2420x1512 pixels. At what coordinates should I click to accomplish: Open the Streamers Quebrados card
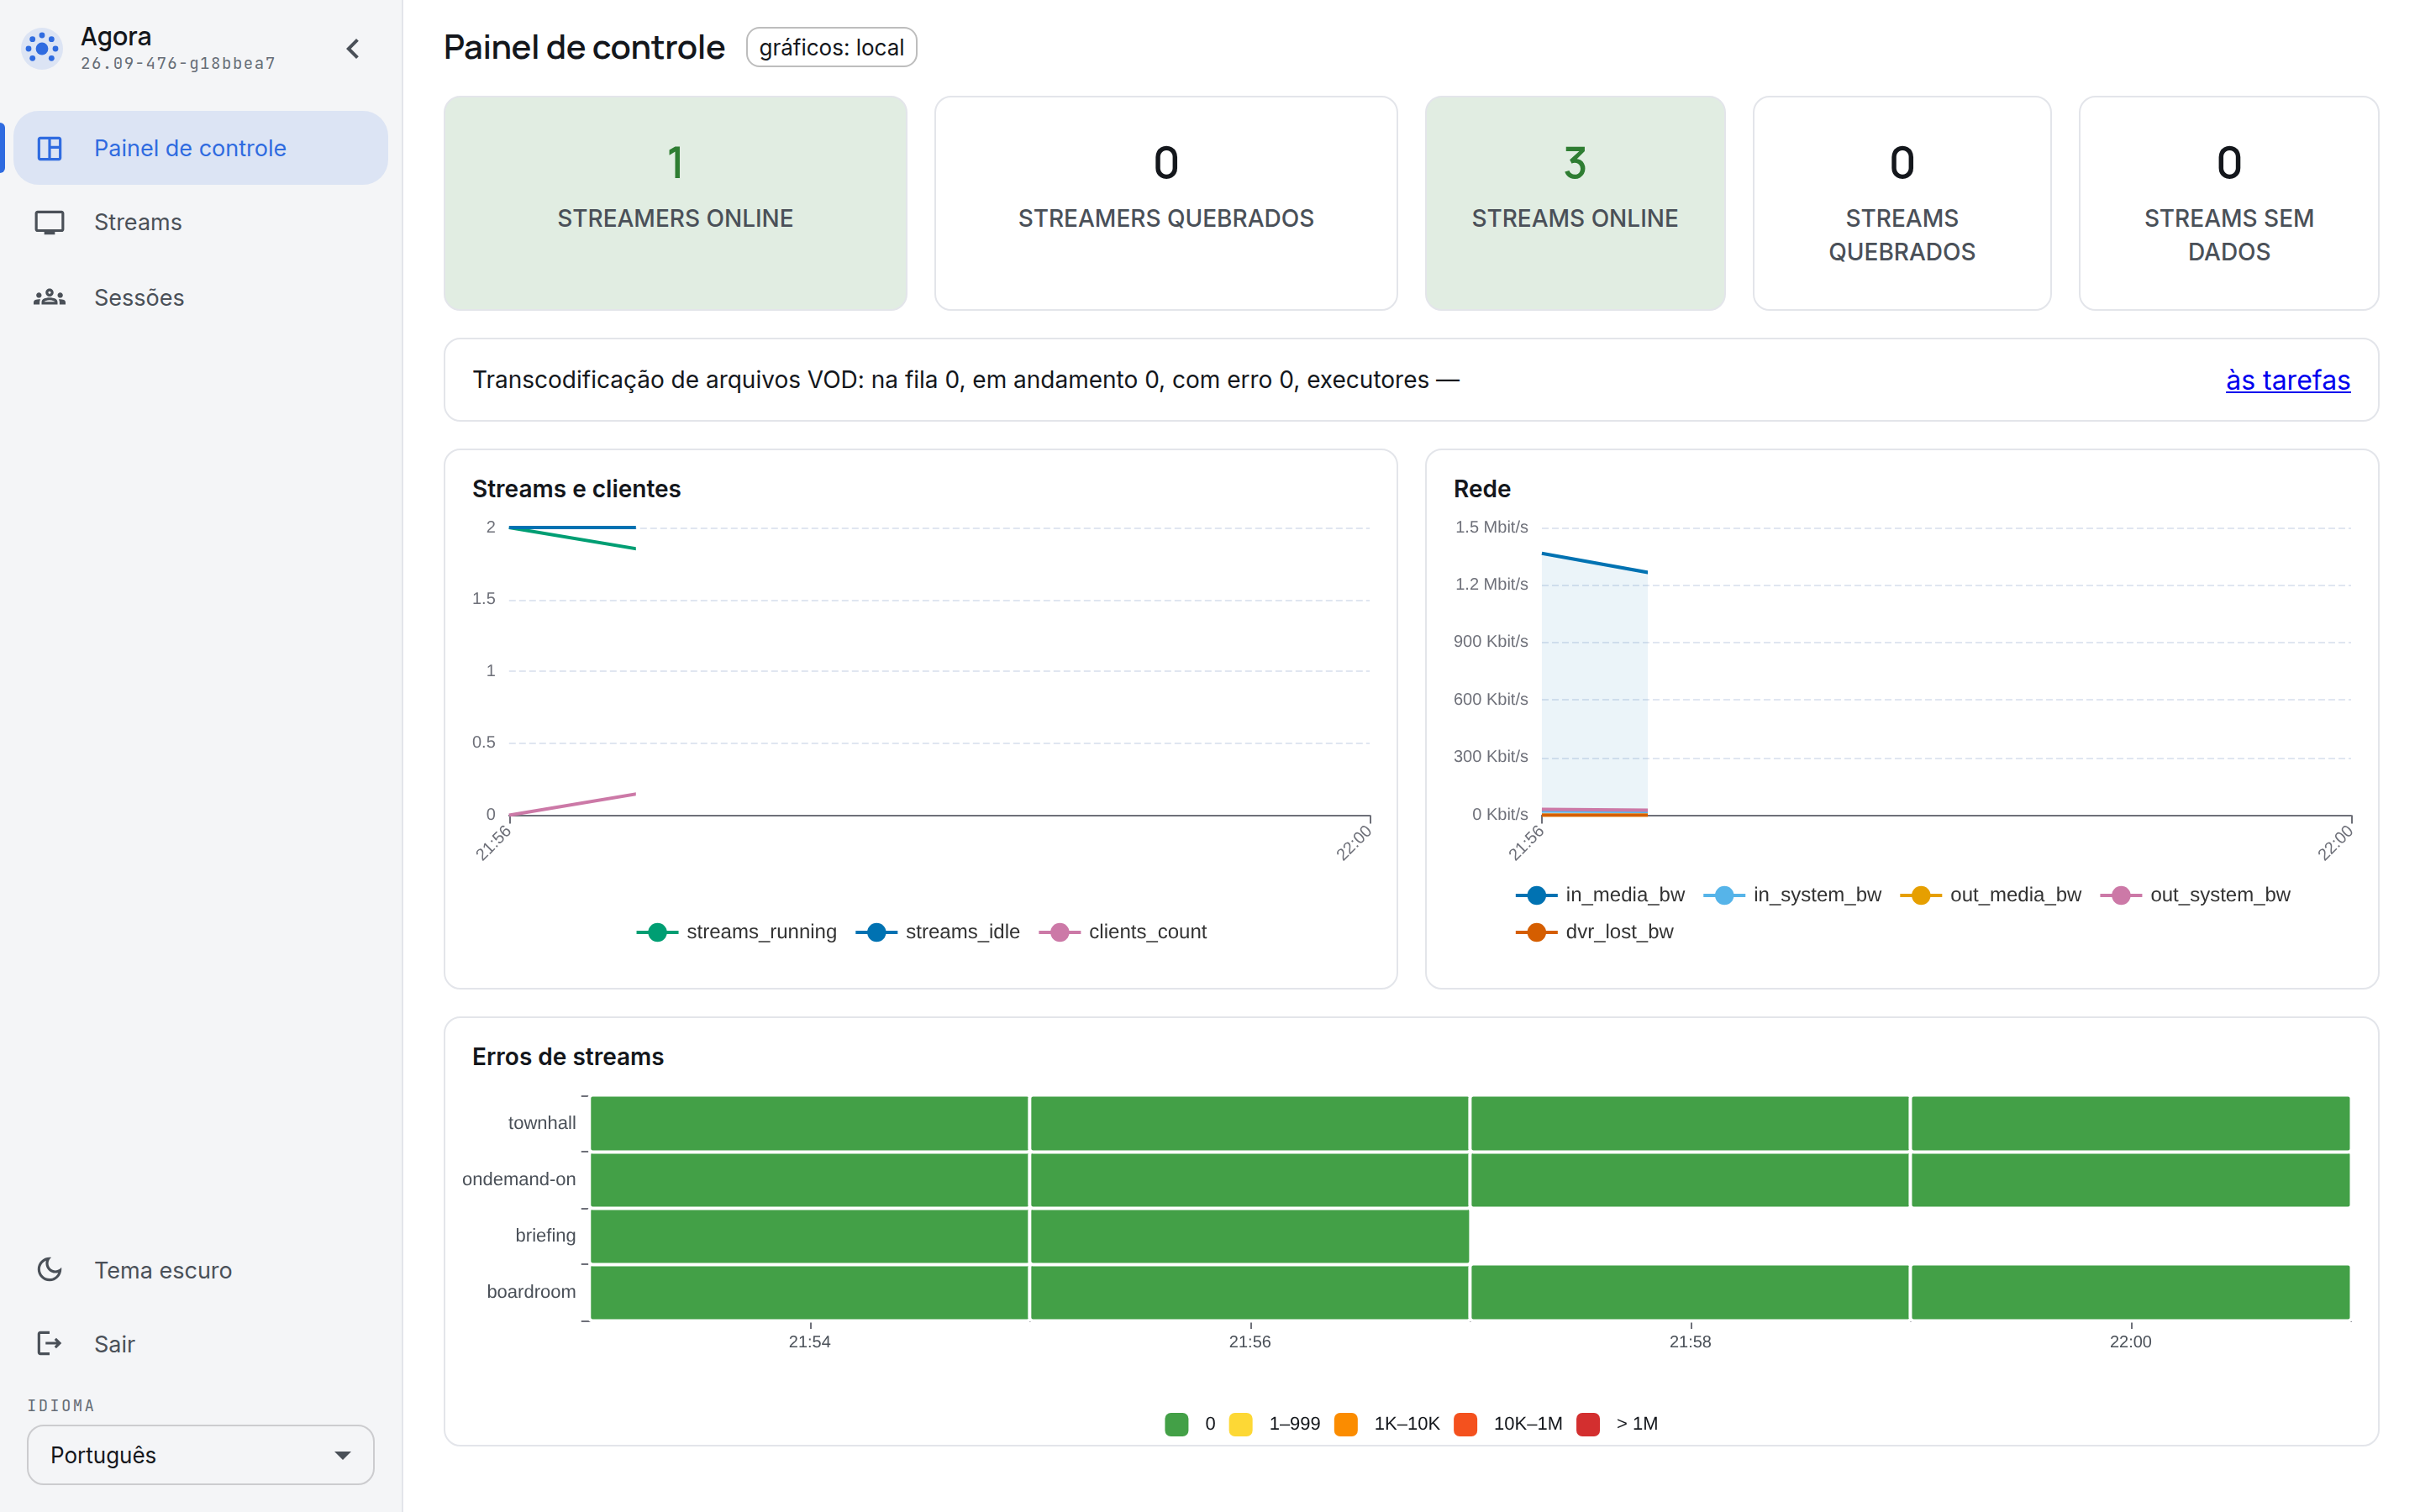(1165, 203)
